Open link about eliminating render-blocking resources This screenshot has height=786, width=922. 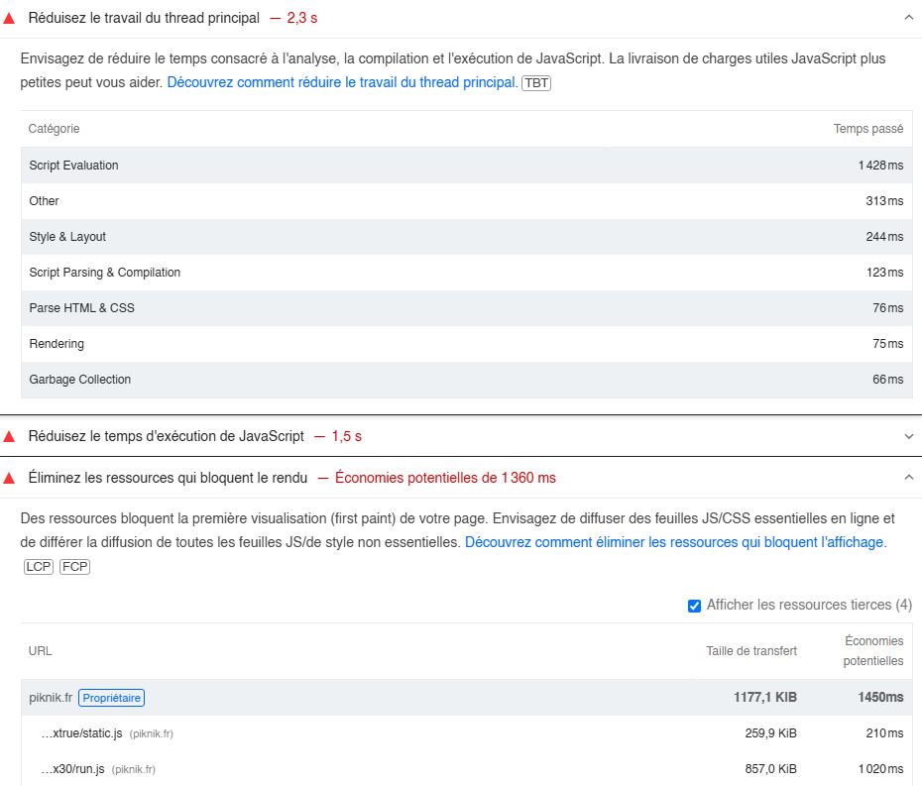(x=675, y=542)
